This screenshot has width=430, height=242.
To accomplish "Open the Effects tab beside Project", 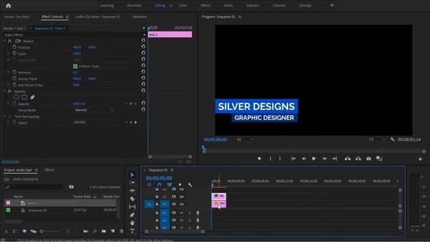I will [x=49, y=170].
